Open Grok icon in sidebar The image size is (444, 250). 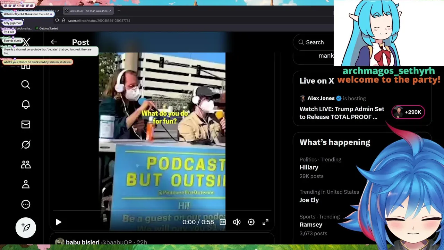[26, 144]
